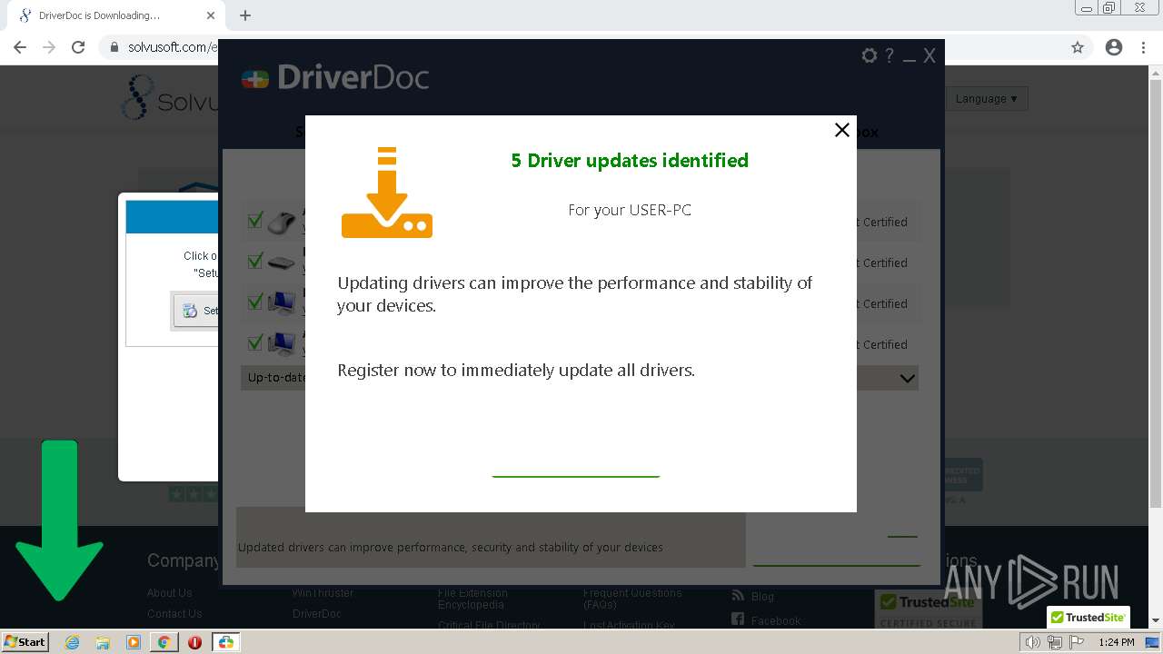The height and width of the screenshot is (654, 1163).
Task: Click the mouse device icon
Action: pos(282,222)
